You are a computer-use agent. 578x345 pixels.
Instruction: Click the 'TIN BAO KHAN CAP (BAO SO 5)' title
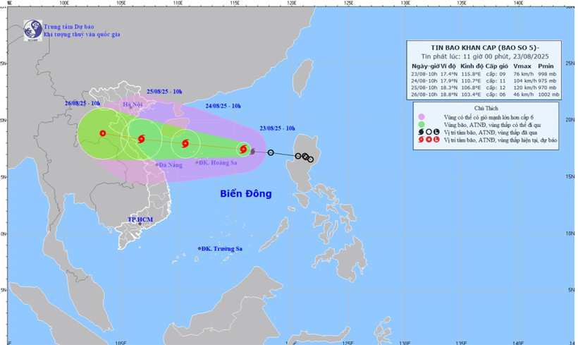click(485, 47)
